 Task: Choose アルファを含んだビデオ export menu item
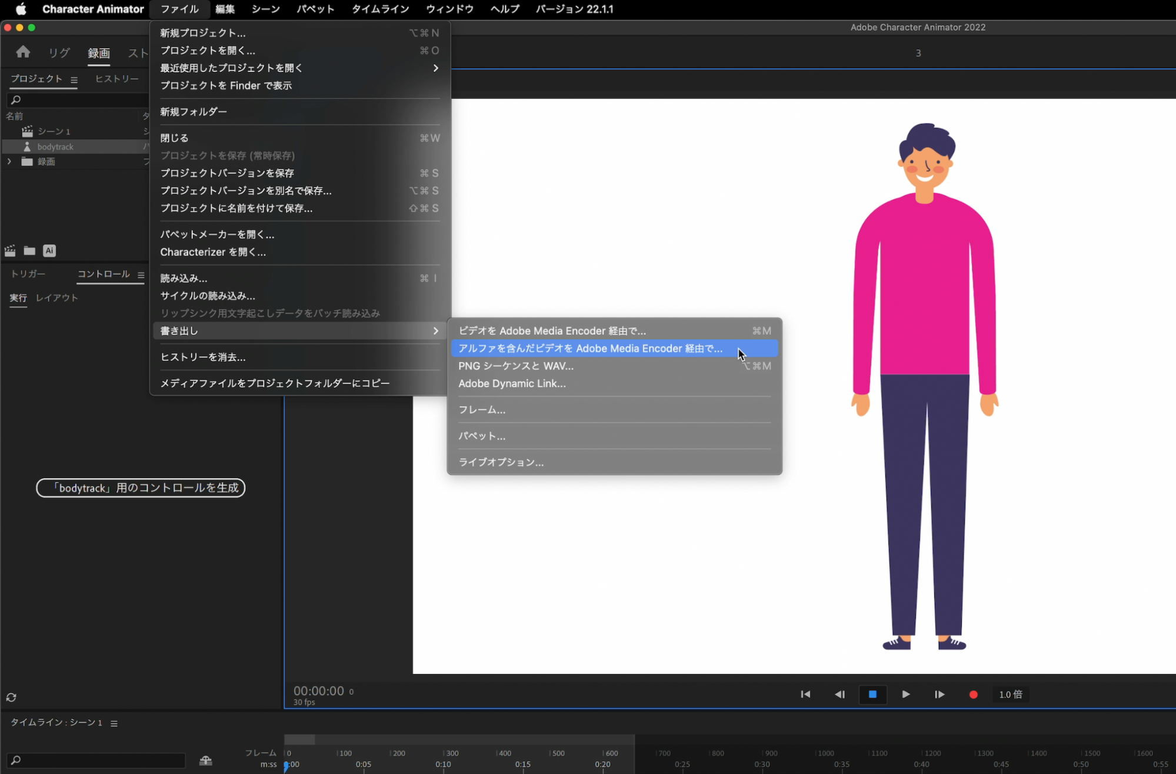pyautogui.click(x=590, y=349)
